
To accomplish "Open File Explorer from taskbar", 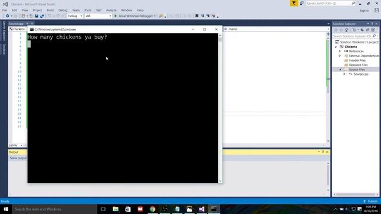I will coord(115,209).
